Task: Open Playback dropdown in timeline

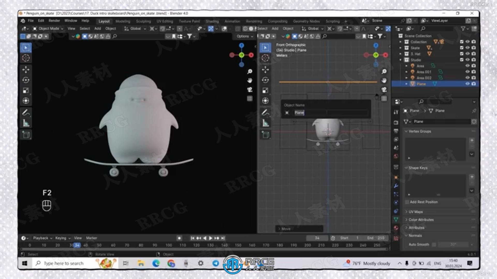Action: (43, 238)
